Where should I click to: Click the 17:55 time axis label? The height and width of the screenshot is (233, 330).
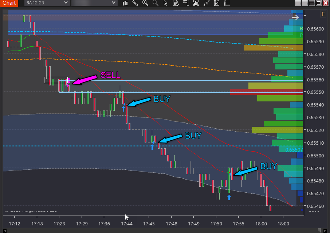(x=239, y=224)
